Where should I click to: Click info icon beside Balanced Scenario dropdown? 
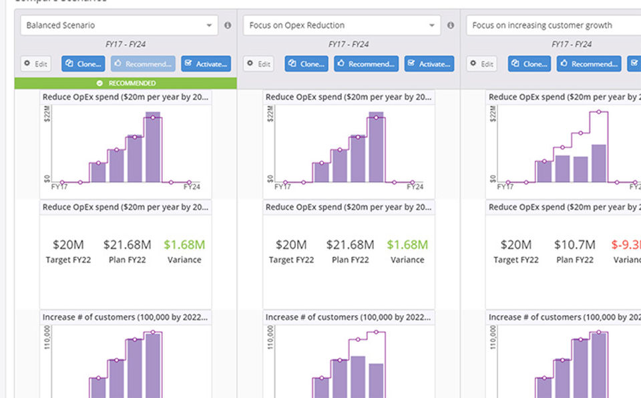tap(228, 25)
